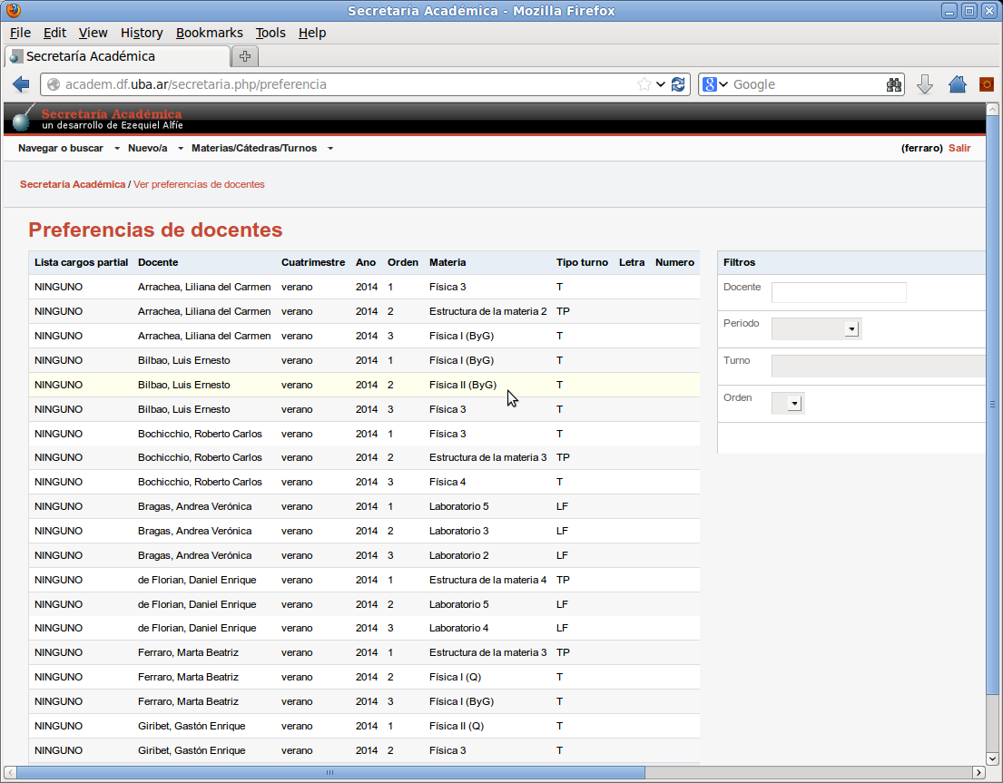
Task: Click the Orden column header in the table
Action: point(402,263)
